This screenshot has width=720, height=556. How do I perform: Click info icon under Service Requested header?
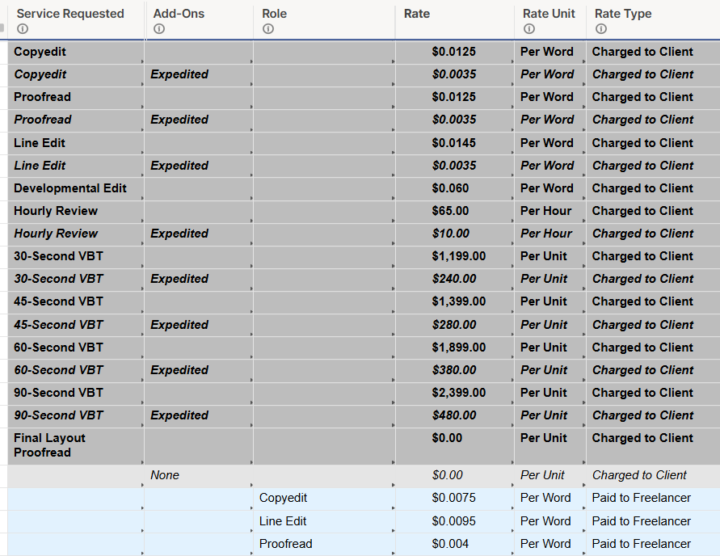tap(22, 29)
